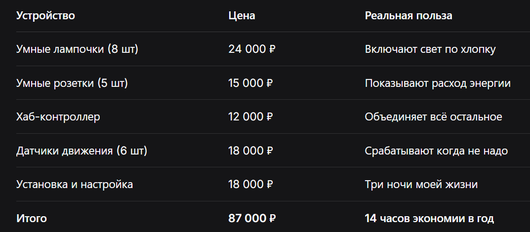Click 14 часов экономии в год
Viewport: 530px width, 232px height.
[x=429, y=219]
